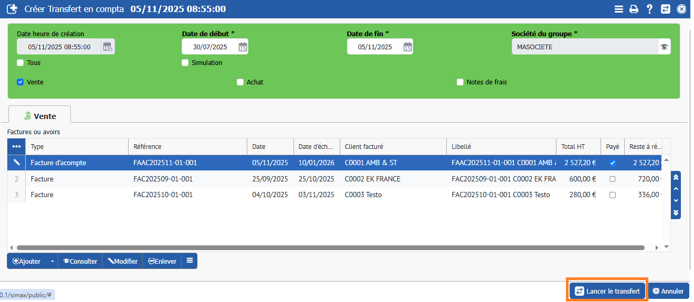Open the column options three-dots header
The height and width of the screenshot is (302, 694).
(x=16, y=147)
